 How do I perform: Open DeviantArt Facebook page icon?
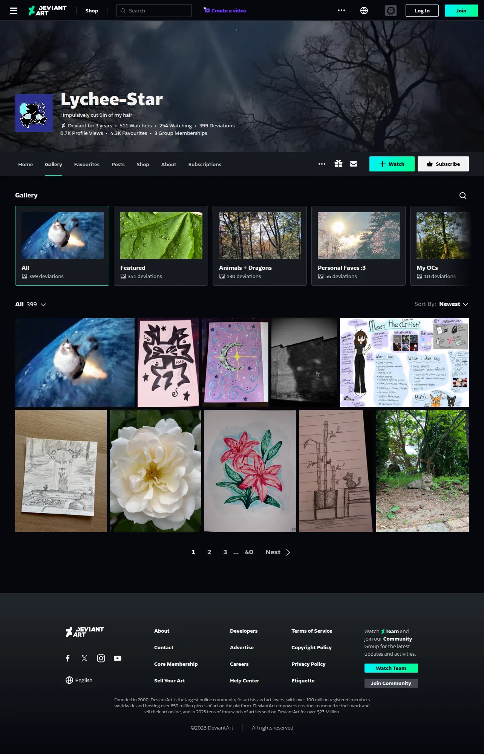(68, 658)
